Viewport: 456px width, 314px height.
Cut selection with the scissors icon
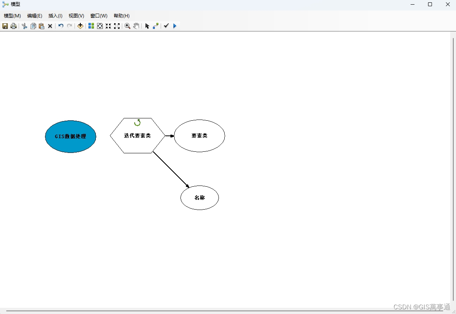pyautogui.click(x=24, y=26)
